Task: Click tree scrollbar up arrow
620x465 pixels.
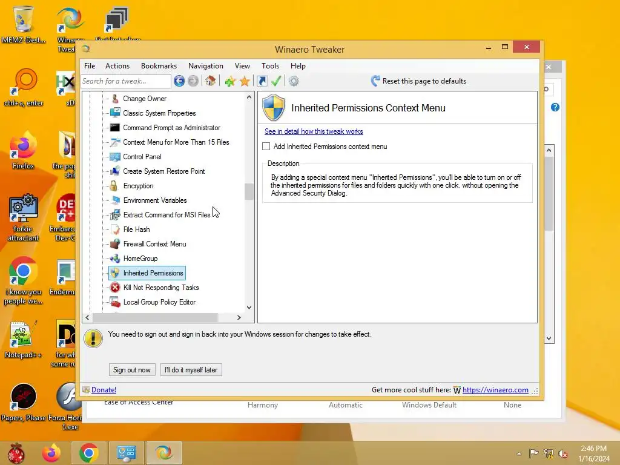Action: click(249, 97)
